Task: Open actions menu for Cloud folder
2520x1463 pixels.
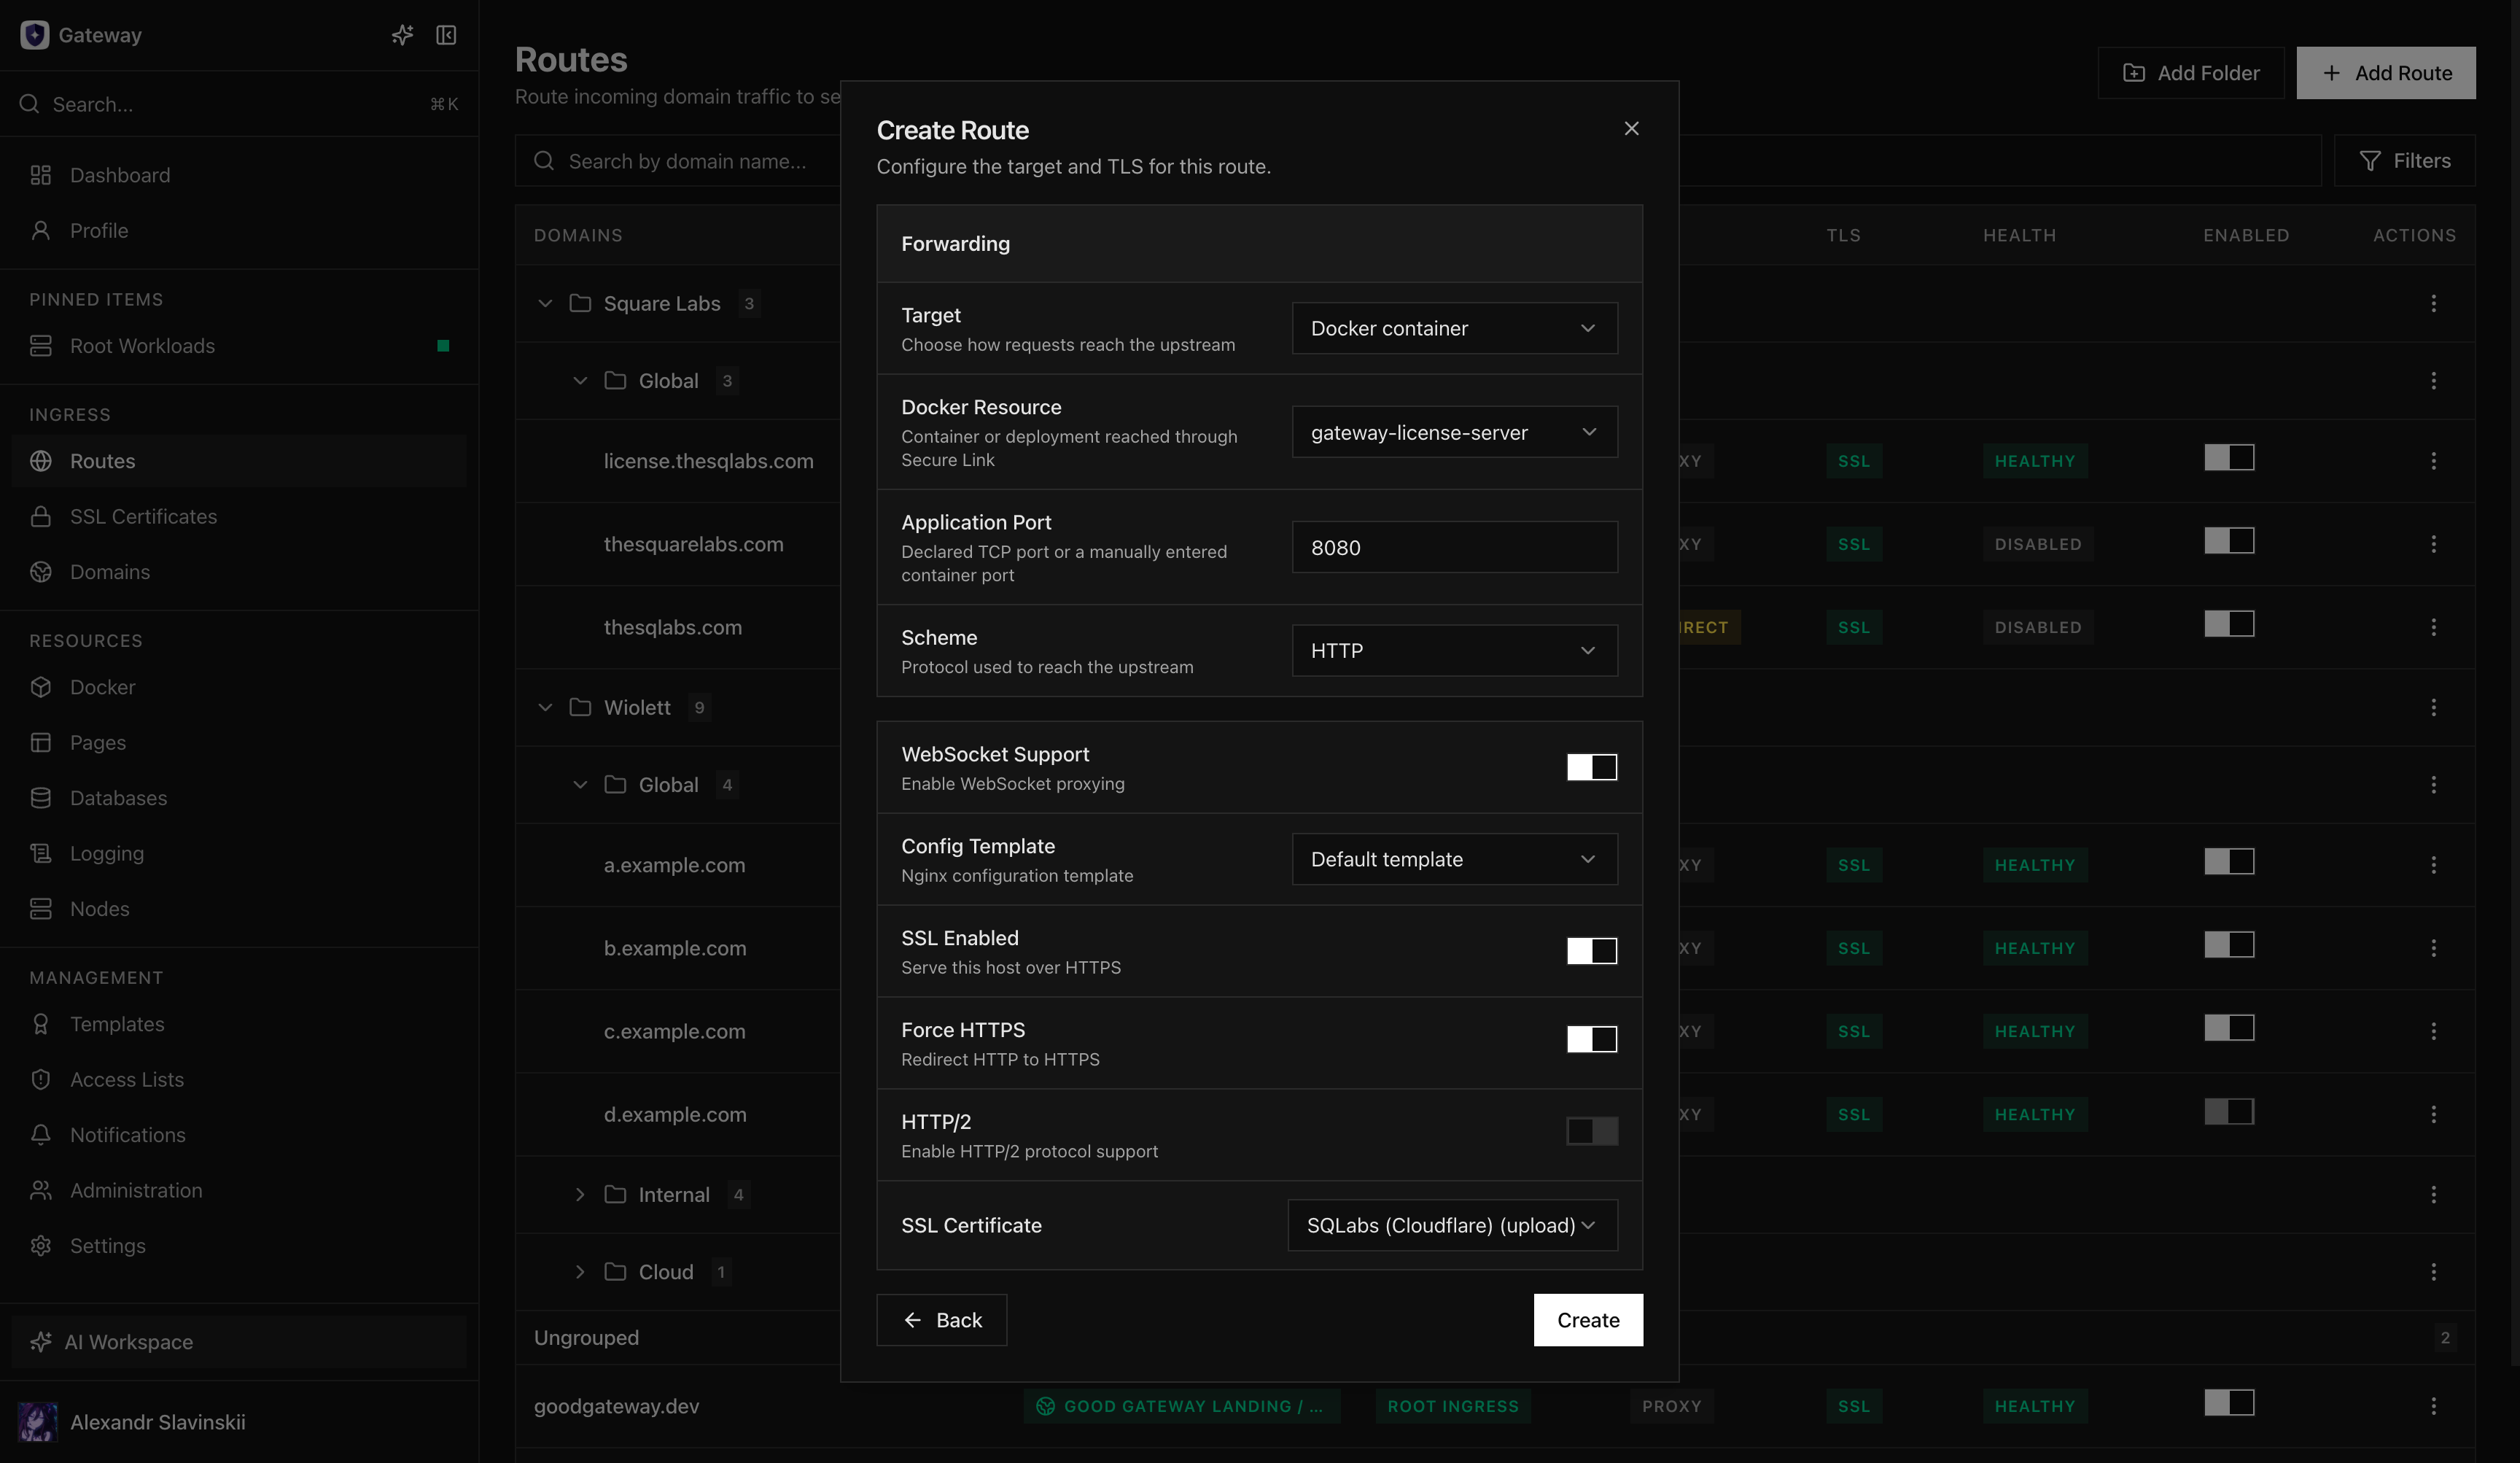Action: (2433, 1272)
